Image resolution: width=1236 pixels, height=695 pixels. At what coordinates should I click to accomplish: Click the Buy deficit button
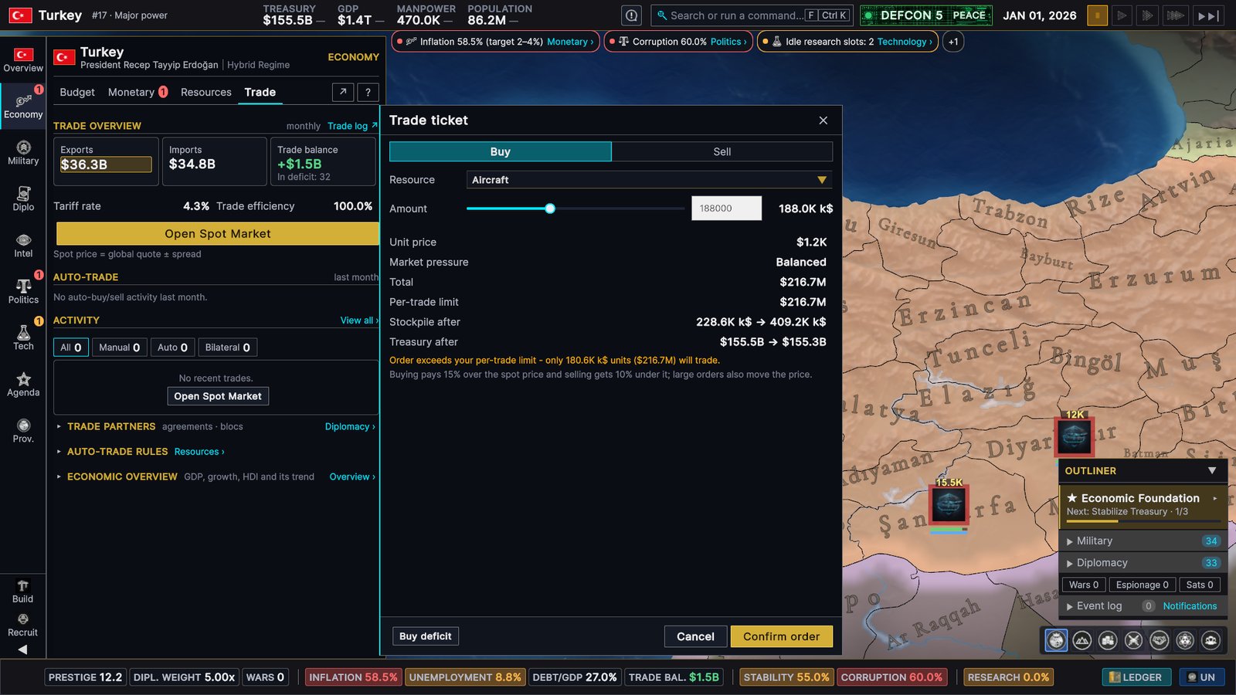coord(426,636)
